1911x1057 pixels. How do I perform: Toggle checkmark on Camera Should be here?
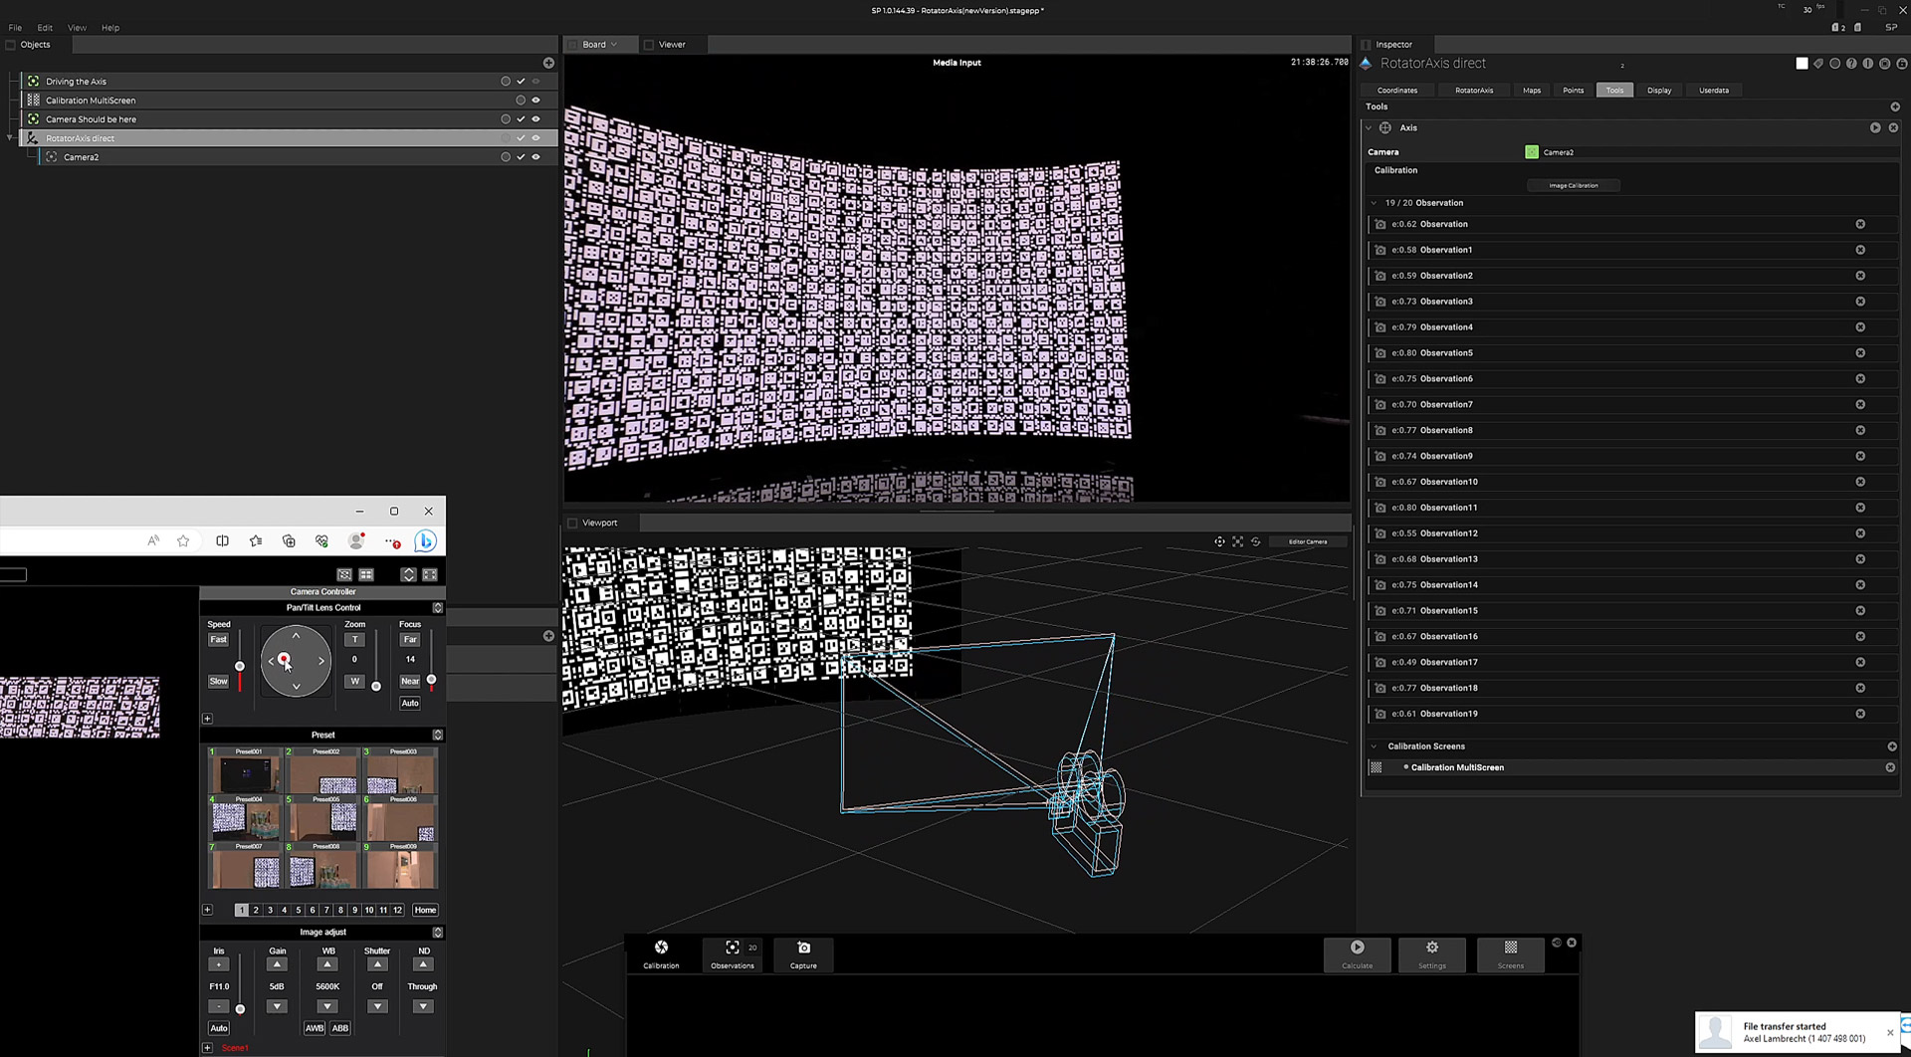(x=521, y=119)
